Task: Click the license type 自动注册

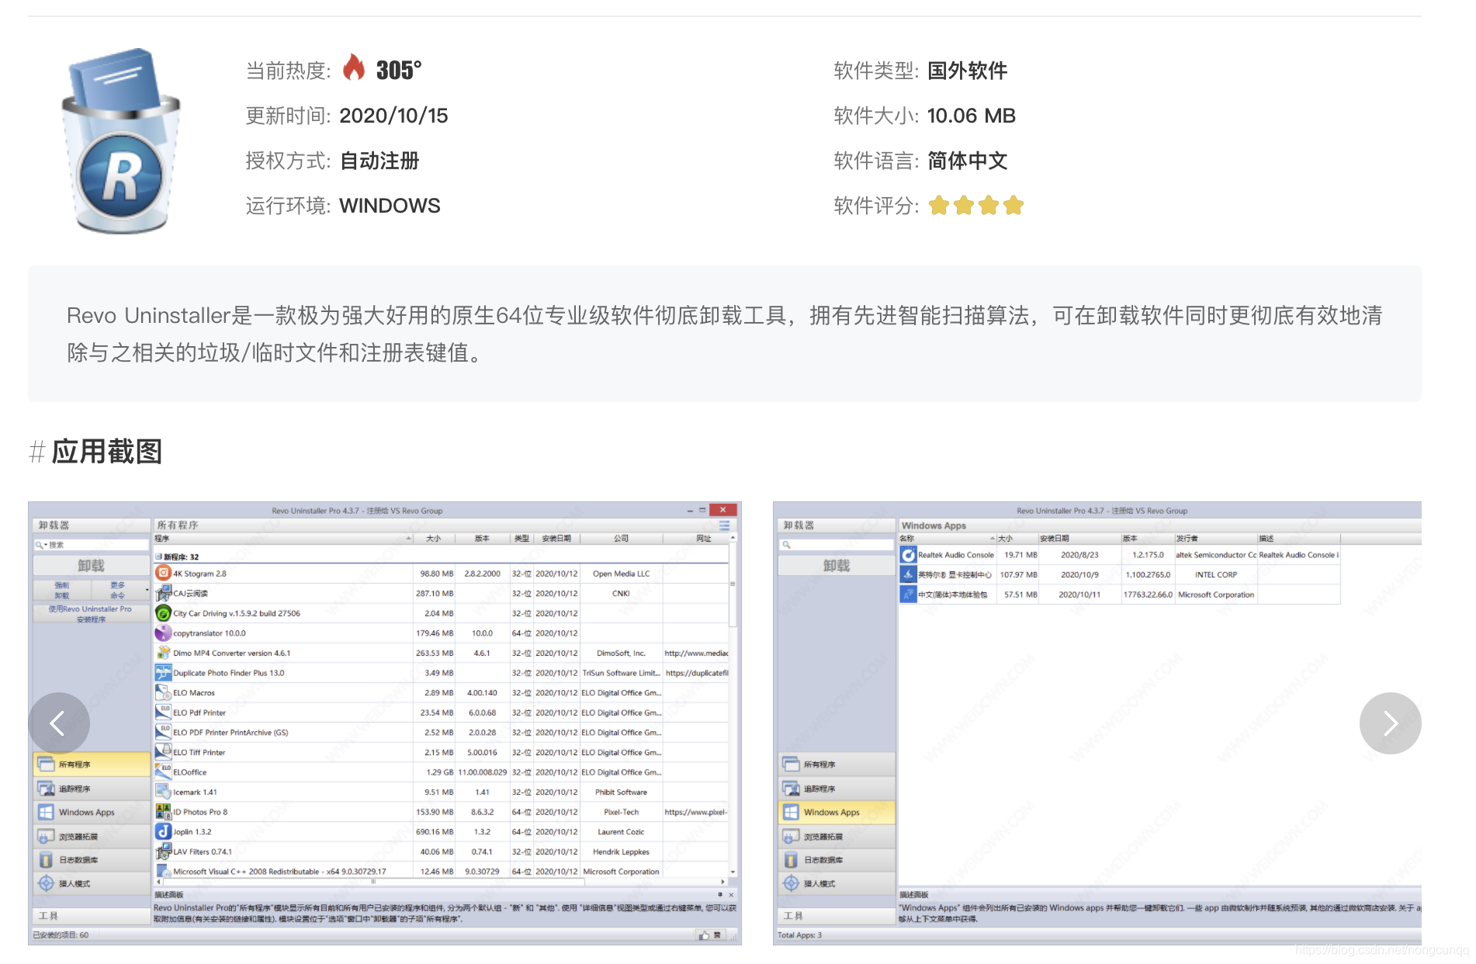Action: [x=379, y=161]
